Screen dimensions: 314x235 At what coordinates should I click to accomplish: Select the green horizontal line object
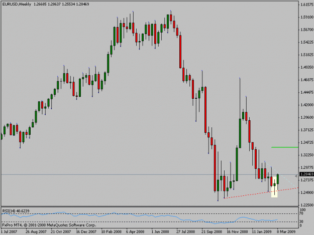[x=285, y=147]
